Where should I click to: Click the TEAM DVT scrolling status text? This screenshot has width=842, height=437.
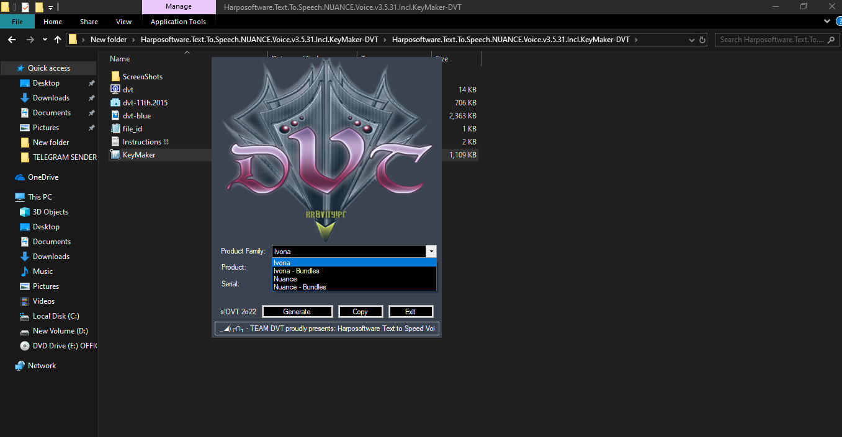point(327,329)
